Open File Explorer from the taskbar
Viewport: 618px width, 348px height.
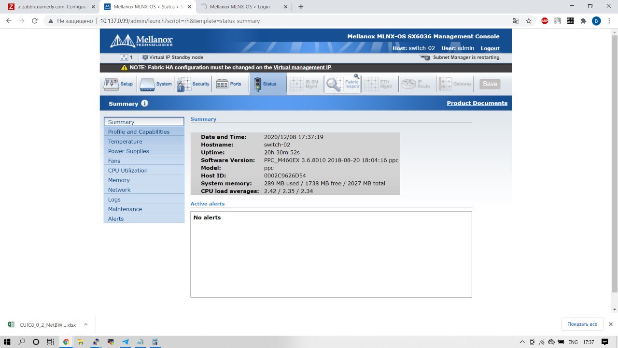point(81,342)
